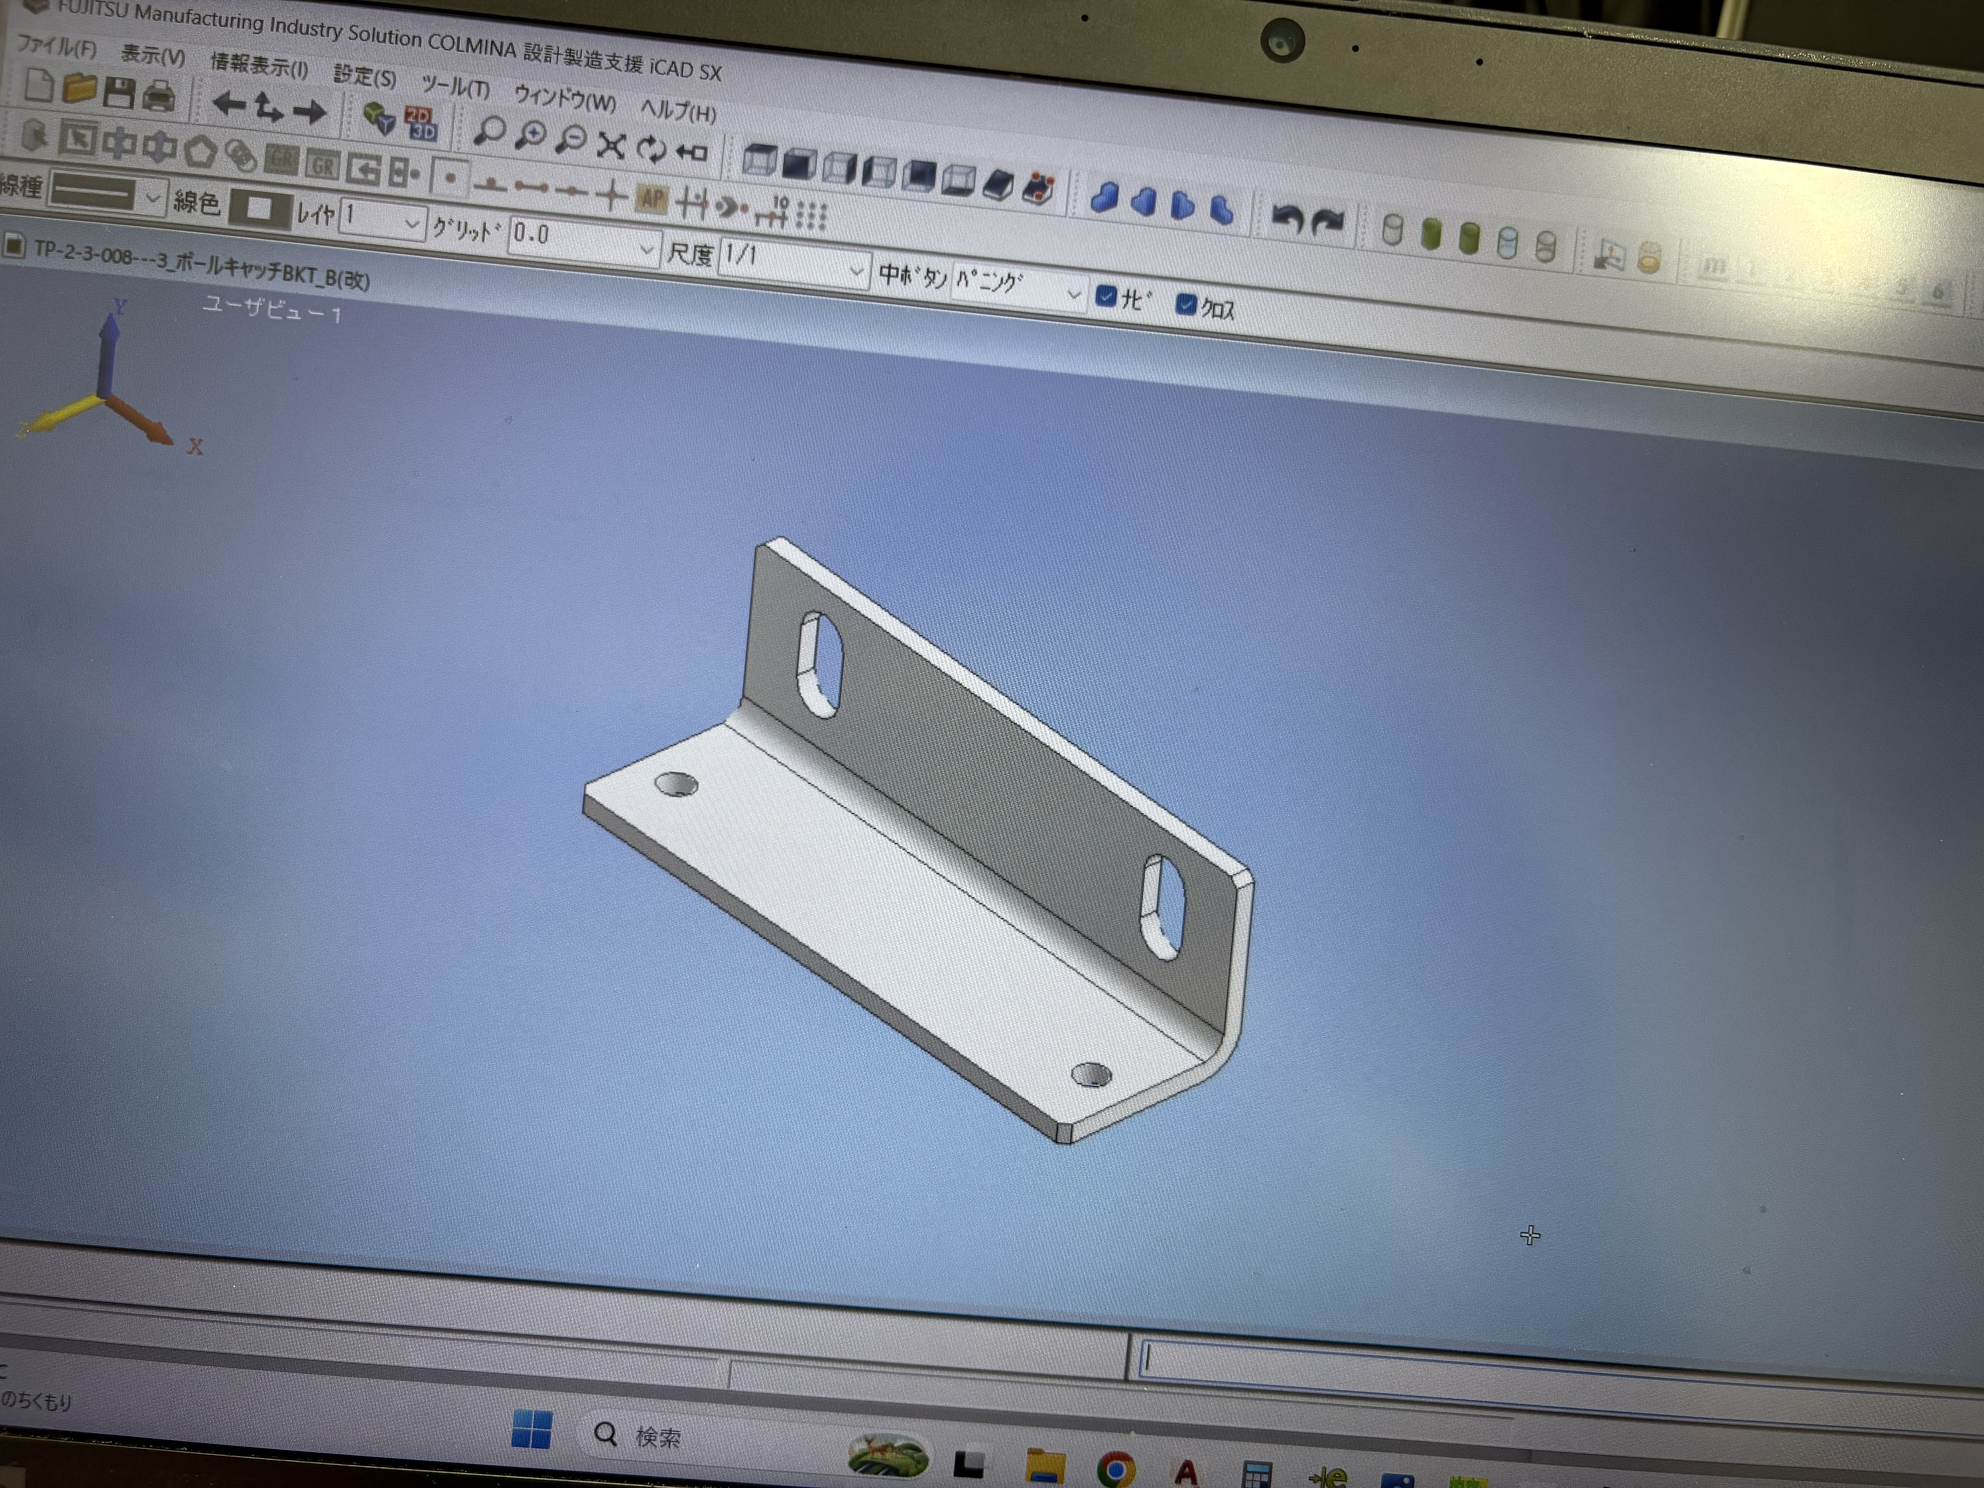Click the Undo arrow icon
The image size is (1984, 1488).
[x=1288, y=218]
